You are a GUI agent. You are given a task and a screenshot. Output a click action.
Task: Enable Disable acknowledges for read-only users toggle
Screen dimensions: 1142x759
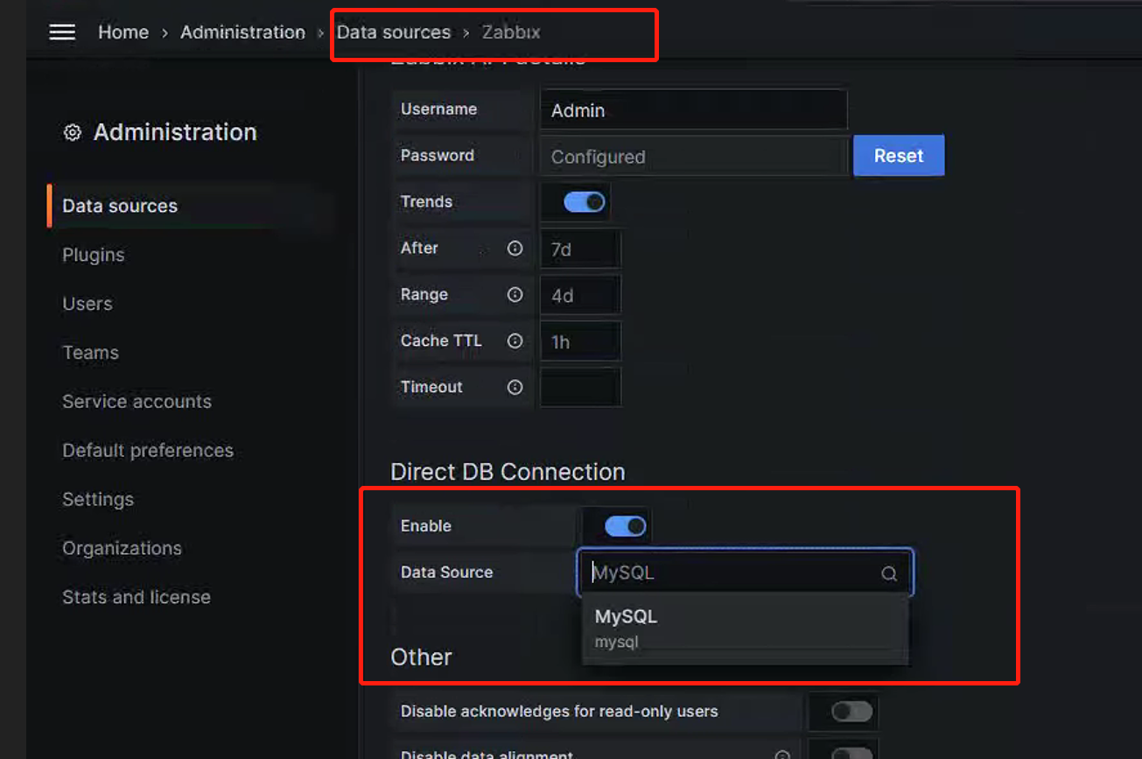851,712
